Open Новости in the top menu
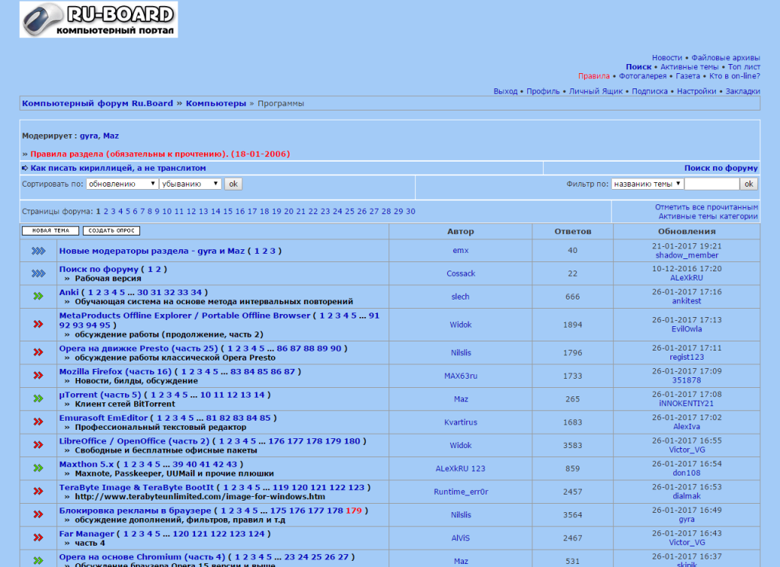This screenshot has height=567, width=780. click(x=667, y=58)
